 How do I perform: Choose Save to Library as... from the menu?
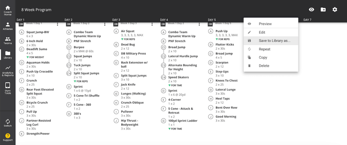tap(274, 41)
